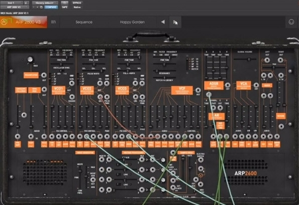Click the VCA OUT jack
This screenshot has width=299, height=205.
256,85
